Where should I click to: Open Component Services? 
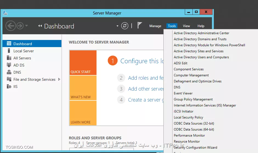[189, 69]
